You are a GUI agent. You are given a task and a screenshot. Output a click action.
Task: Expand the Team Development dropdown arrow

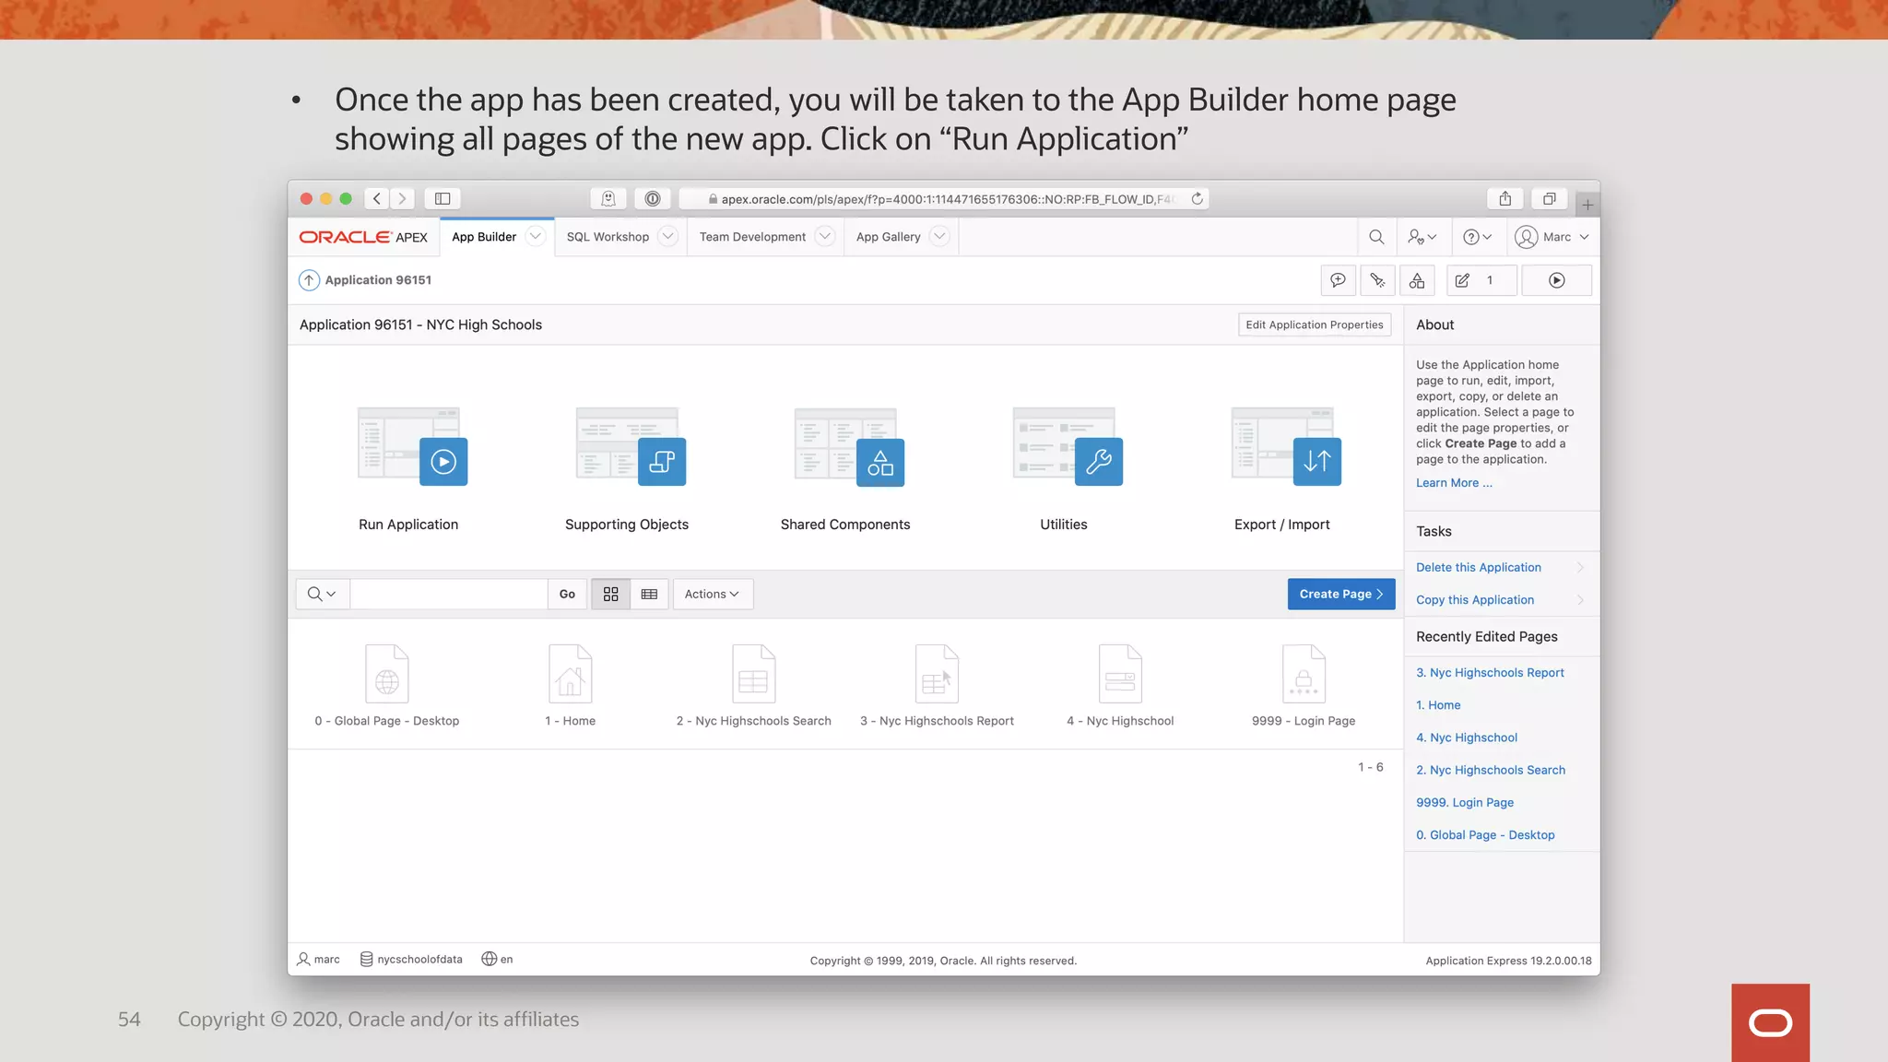pyautogui.click(x=825, y=237)
